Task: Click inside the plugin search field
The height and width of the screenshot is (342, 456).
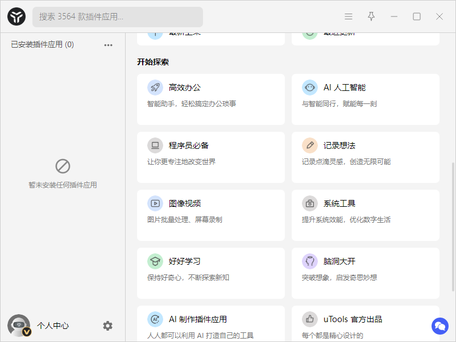Action: point(117,16)
